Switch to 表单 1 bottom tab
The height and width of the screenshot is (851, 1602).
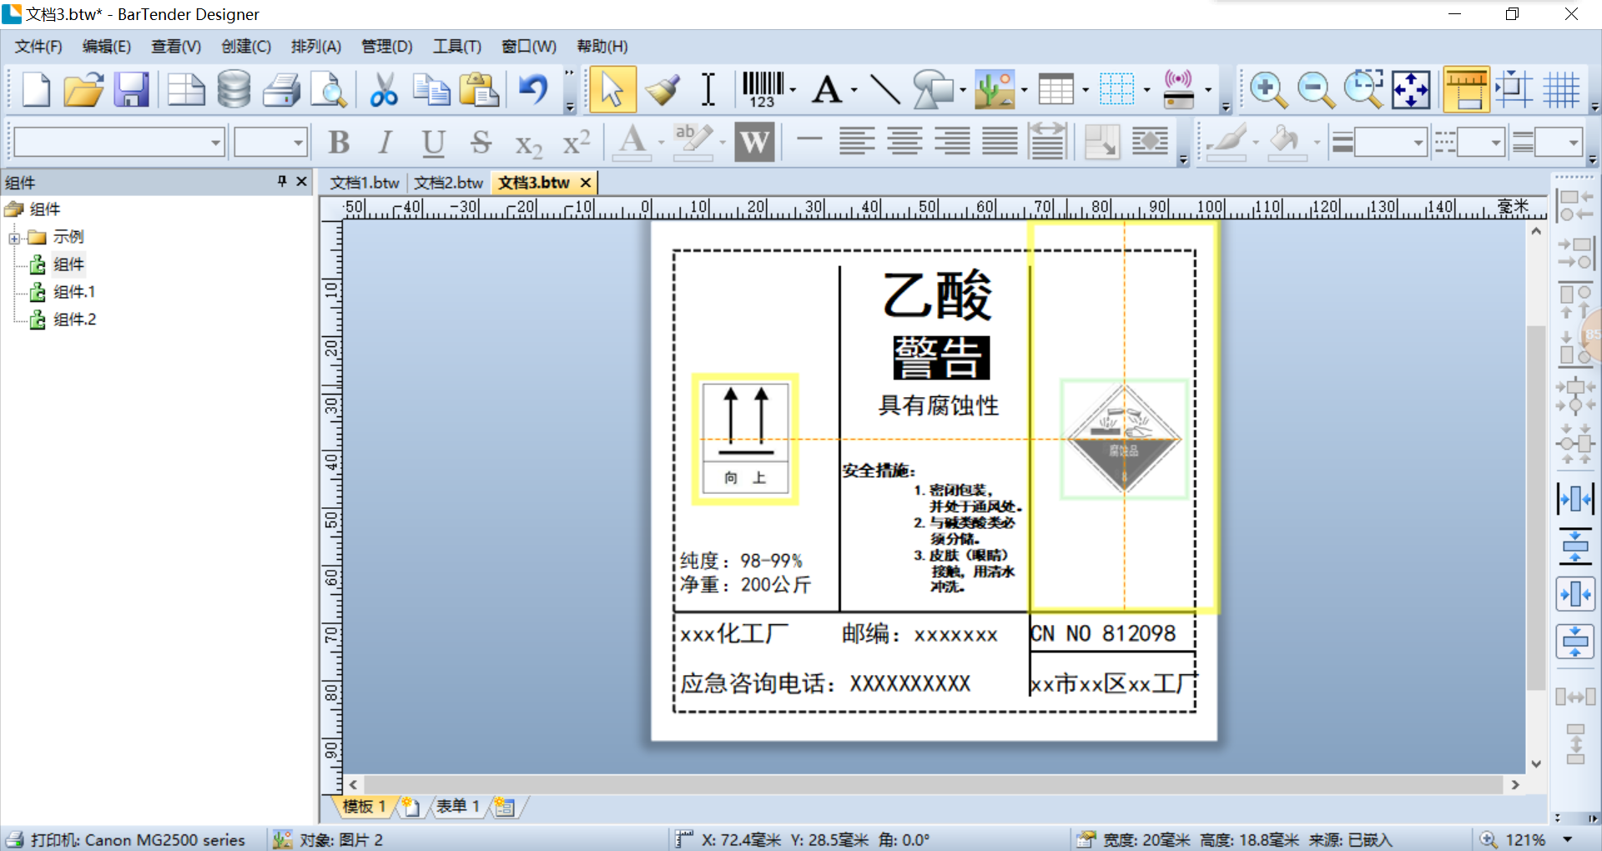[x=457, y=806]
